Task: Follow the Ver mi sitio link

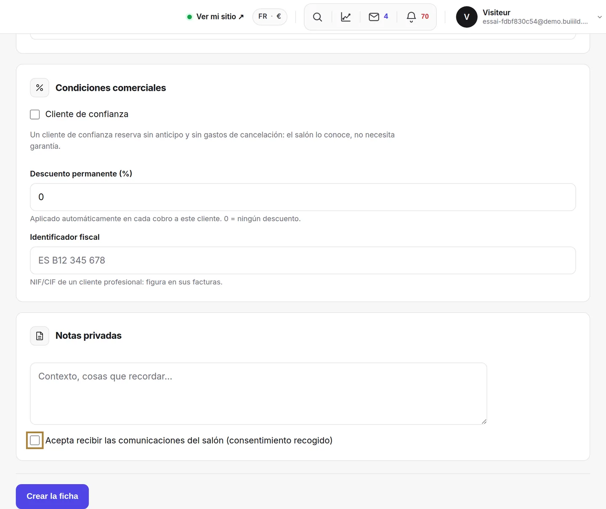Action: tap(220, 17)
